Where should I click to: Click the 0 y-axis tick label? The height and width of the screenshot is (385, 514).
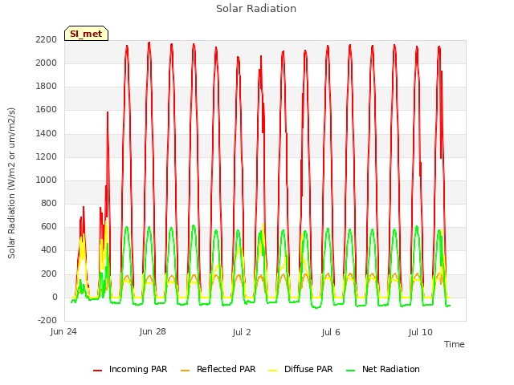click(55, 297)
